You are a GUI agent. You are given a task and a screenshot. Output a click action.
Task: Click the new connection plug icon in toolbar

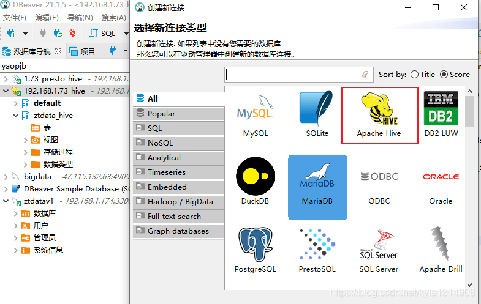point(12,33)
